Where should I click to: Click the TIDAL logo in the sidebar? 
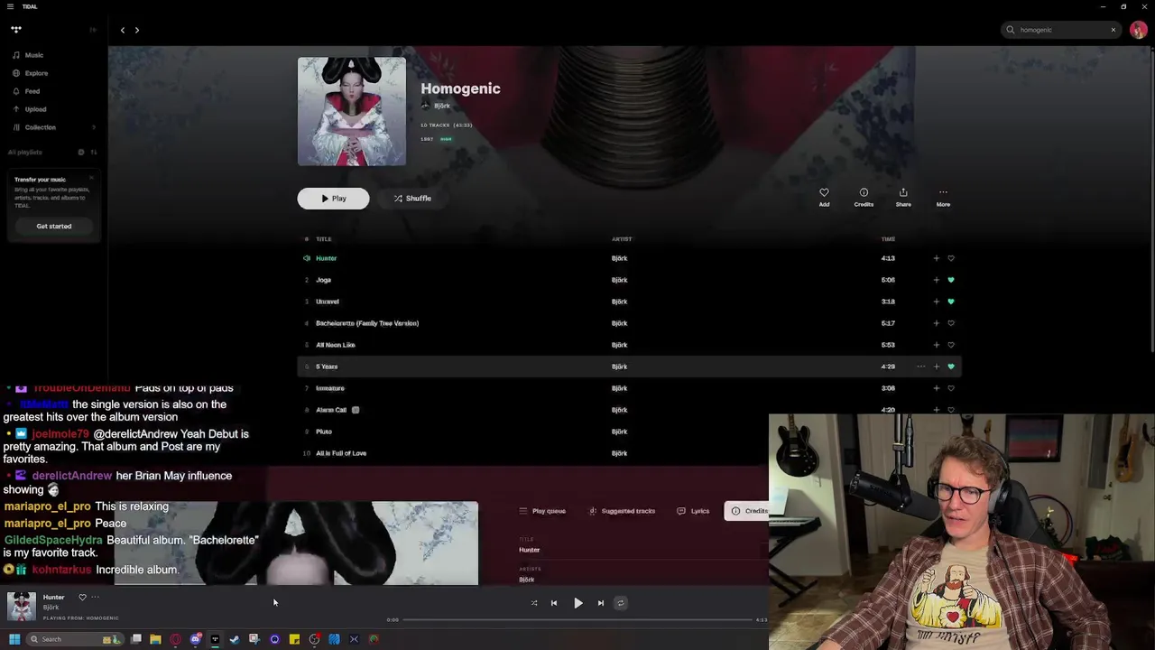(16, 30)
